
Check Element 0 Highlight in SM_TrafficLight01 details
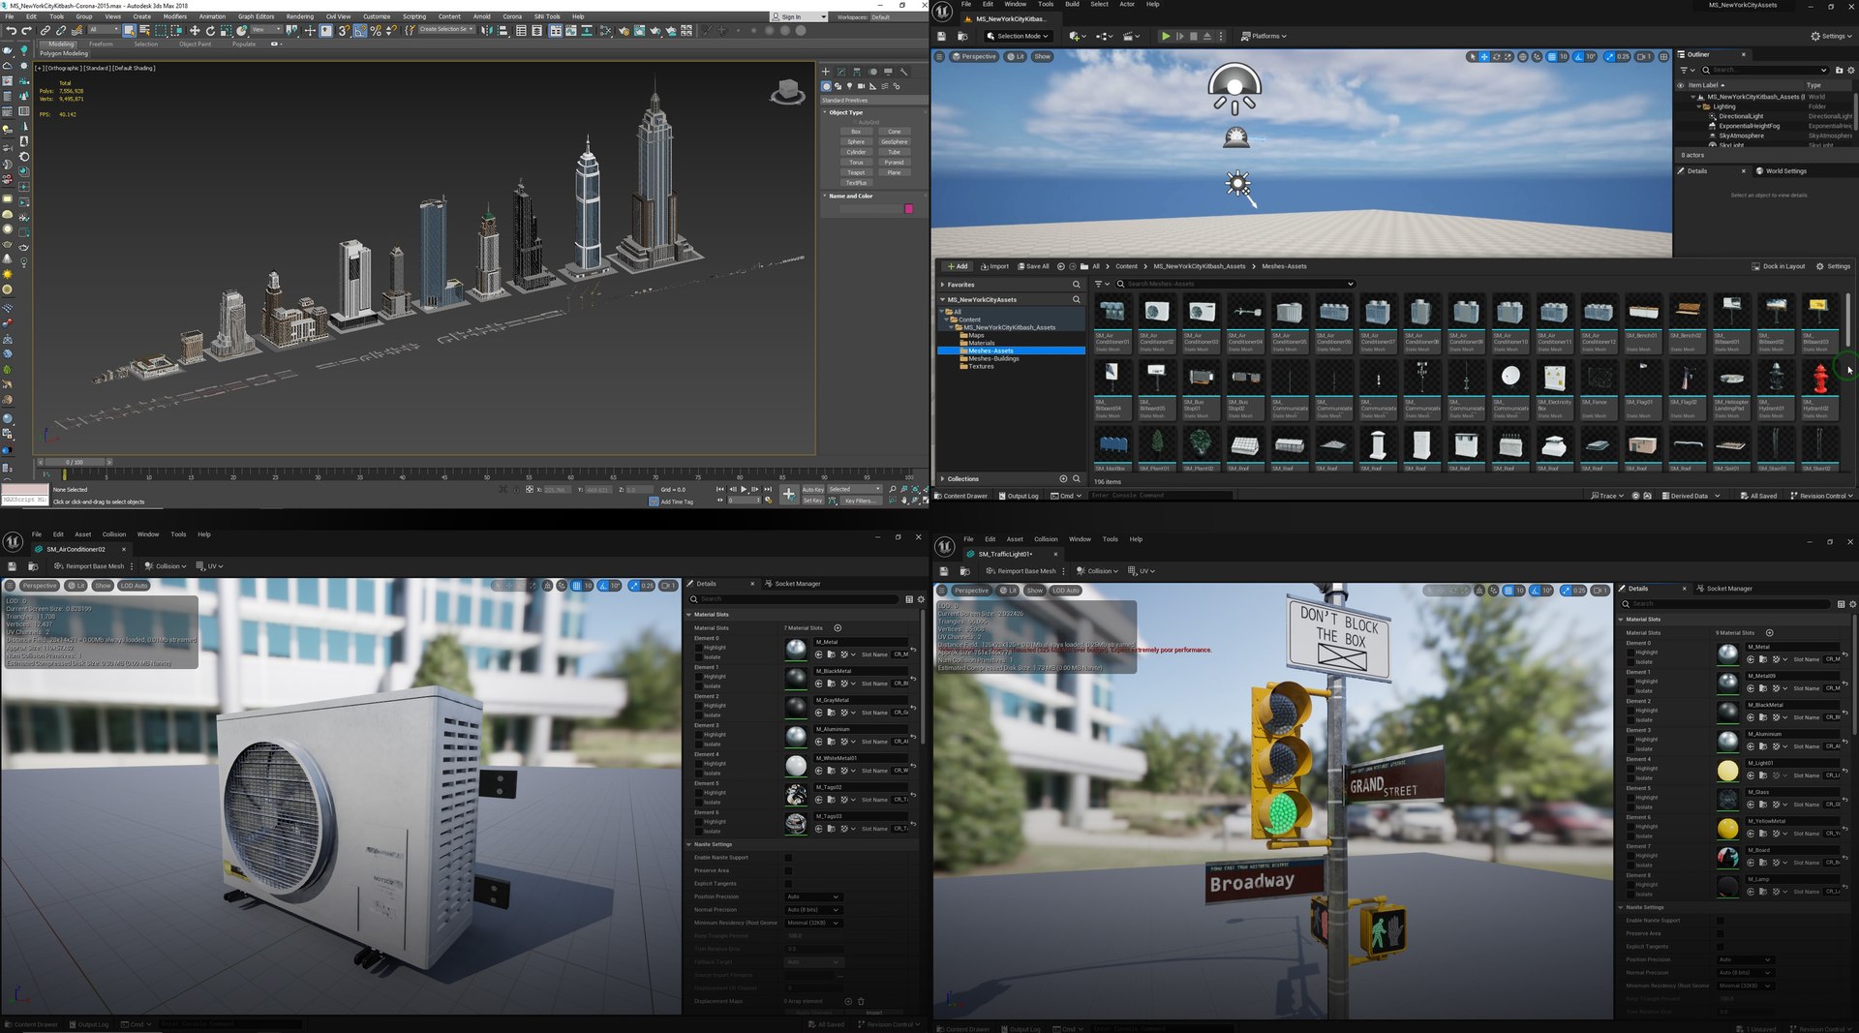(x=1630, y=653)
